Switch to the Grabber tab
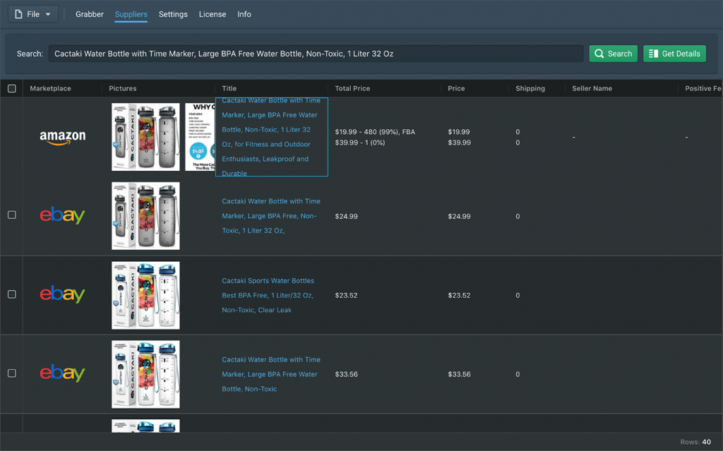This screenshot has width=723, height=451. click(x=90, y=14)
